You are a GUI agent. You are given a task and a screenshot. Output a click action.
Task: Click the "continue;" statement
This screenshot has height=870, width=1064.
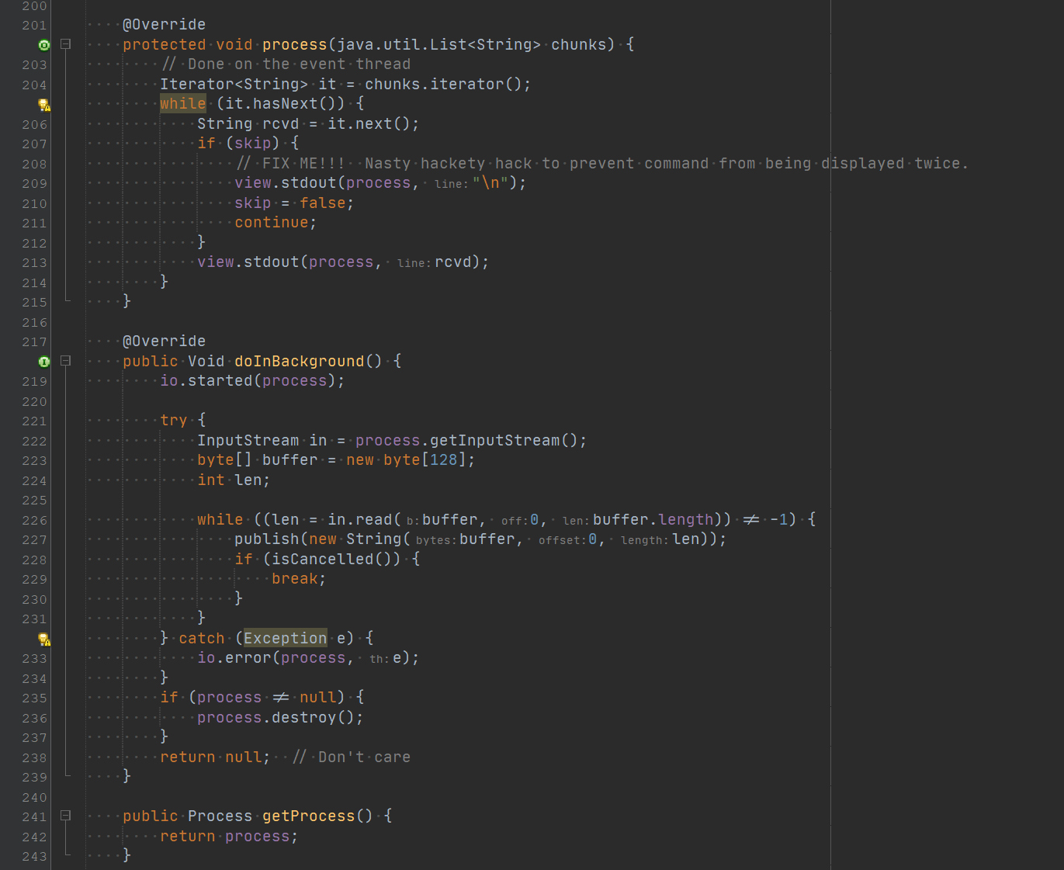click(276, 223)
